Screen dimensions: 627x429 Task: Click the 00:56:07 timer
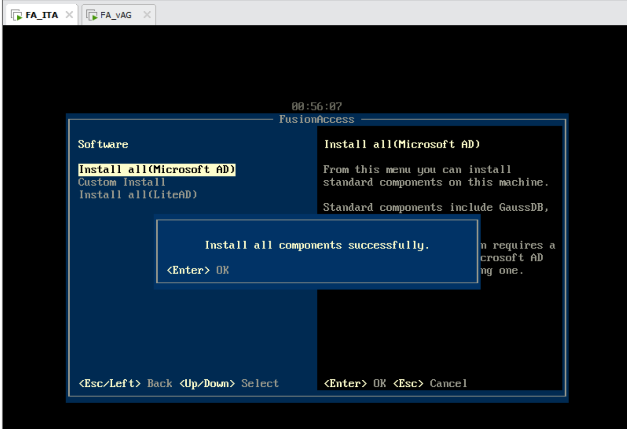[x=317, y=106]
